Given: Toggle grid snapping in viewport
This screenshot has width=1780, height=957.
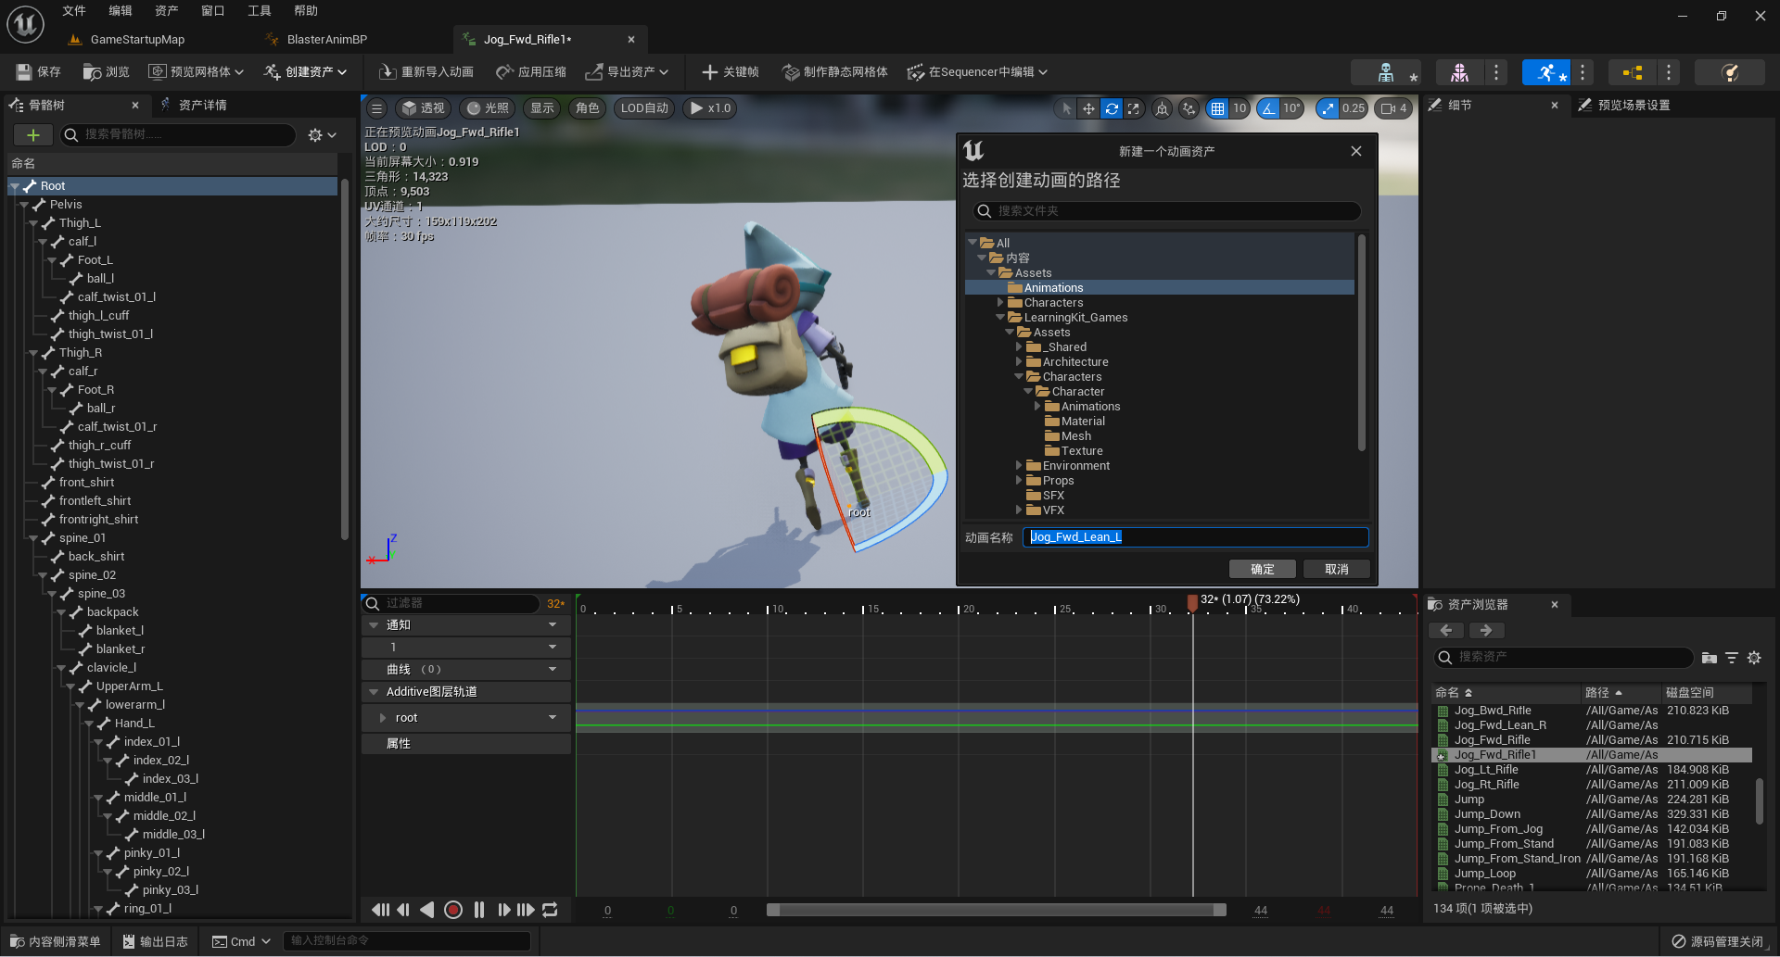Looking at the screenshot, I should pyautogui.click(x=1217, y=108).
